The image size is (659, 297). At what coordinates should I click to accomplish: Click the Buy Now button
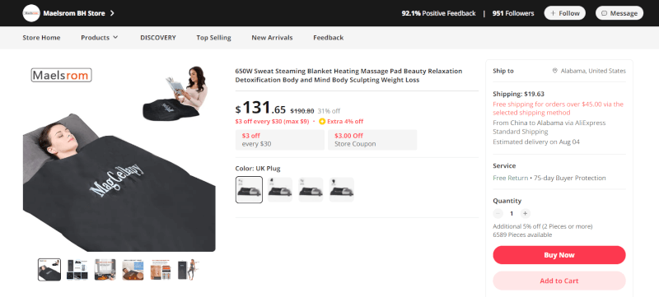click(x=559, y=255)
